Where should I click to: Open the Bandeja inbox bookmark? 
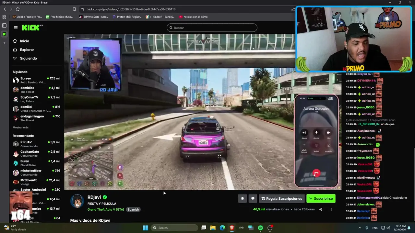pyautogui.click(x=160, y=17)
